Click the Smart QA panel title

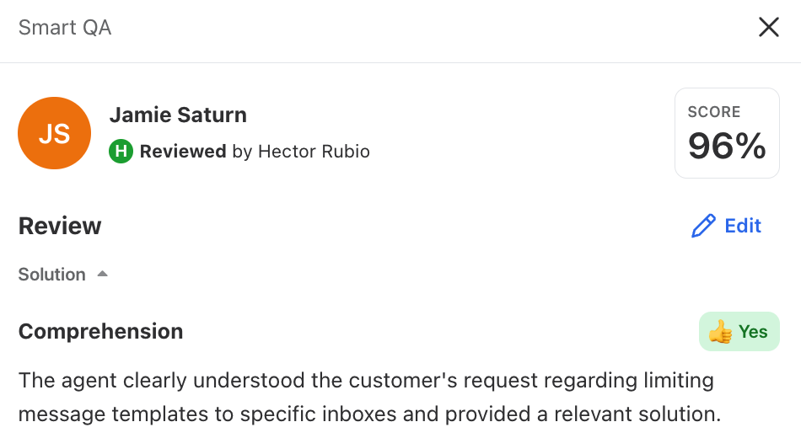coord(65,28)
